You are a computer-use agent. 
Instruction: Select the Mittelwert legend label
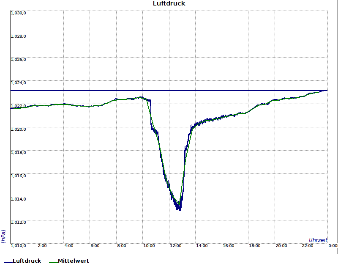pyautogui.click(x=73, y=261)
